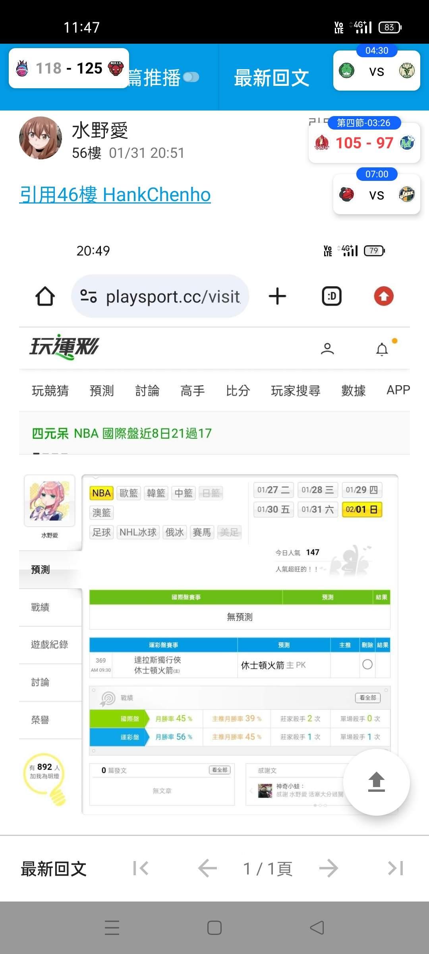
Task: Select the 01/30 五 date button
Action: (x=274, y=510)
